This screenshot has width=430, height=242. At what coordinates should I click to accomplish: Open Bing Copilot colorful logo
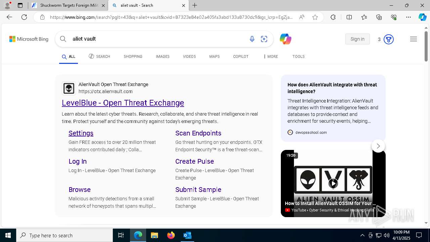coord(286,39)
